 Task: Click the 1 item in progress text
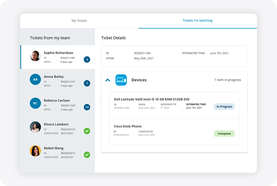click(x=227, y=80)
